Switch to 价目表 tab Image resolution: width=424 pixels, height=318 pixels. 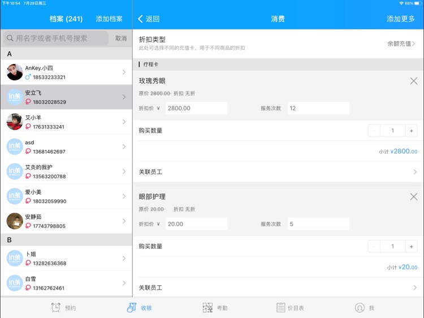coord(290,308)
